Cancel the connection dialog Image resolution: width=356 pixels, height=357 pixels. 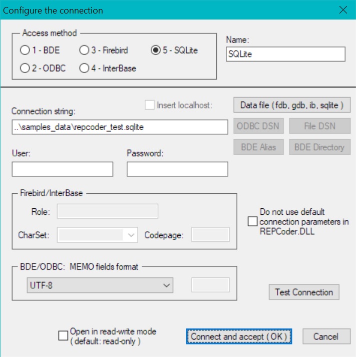coord(326,336)
